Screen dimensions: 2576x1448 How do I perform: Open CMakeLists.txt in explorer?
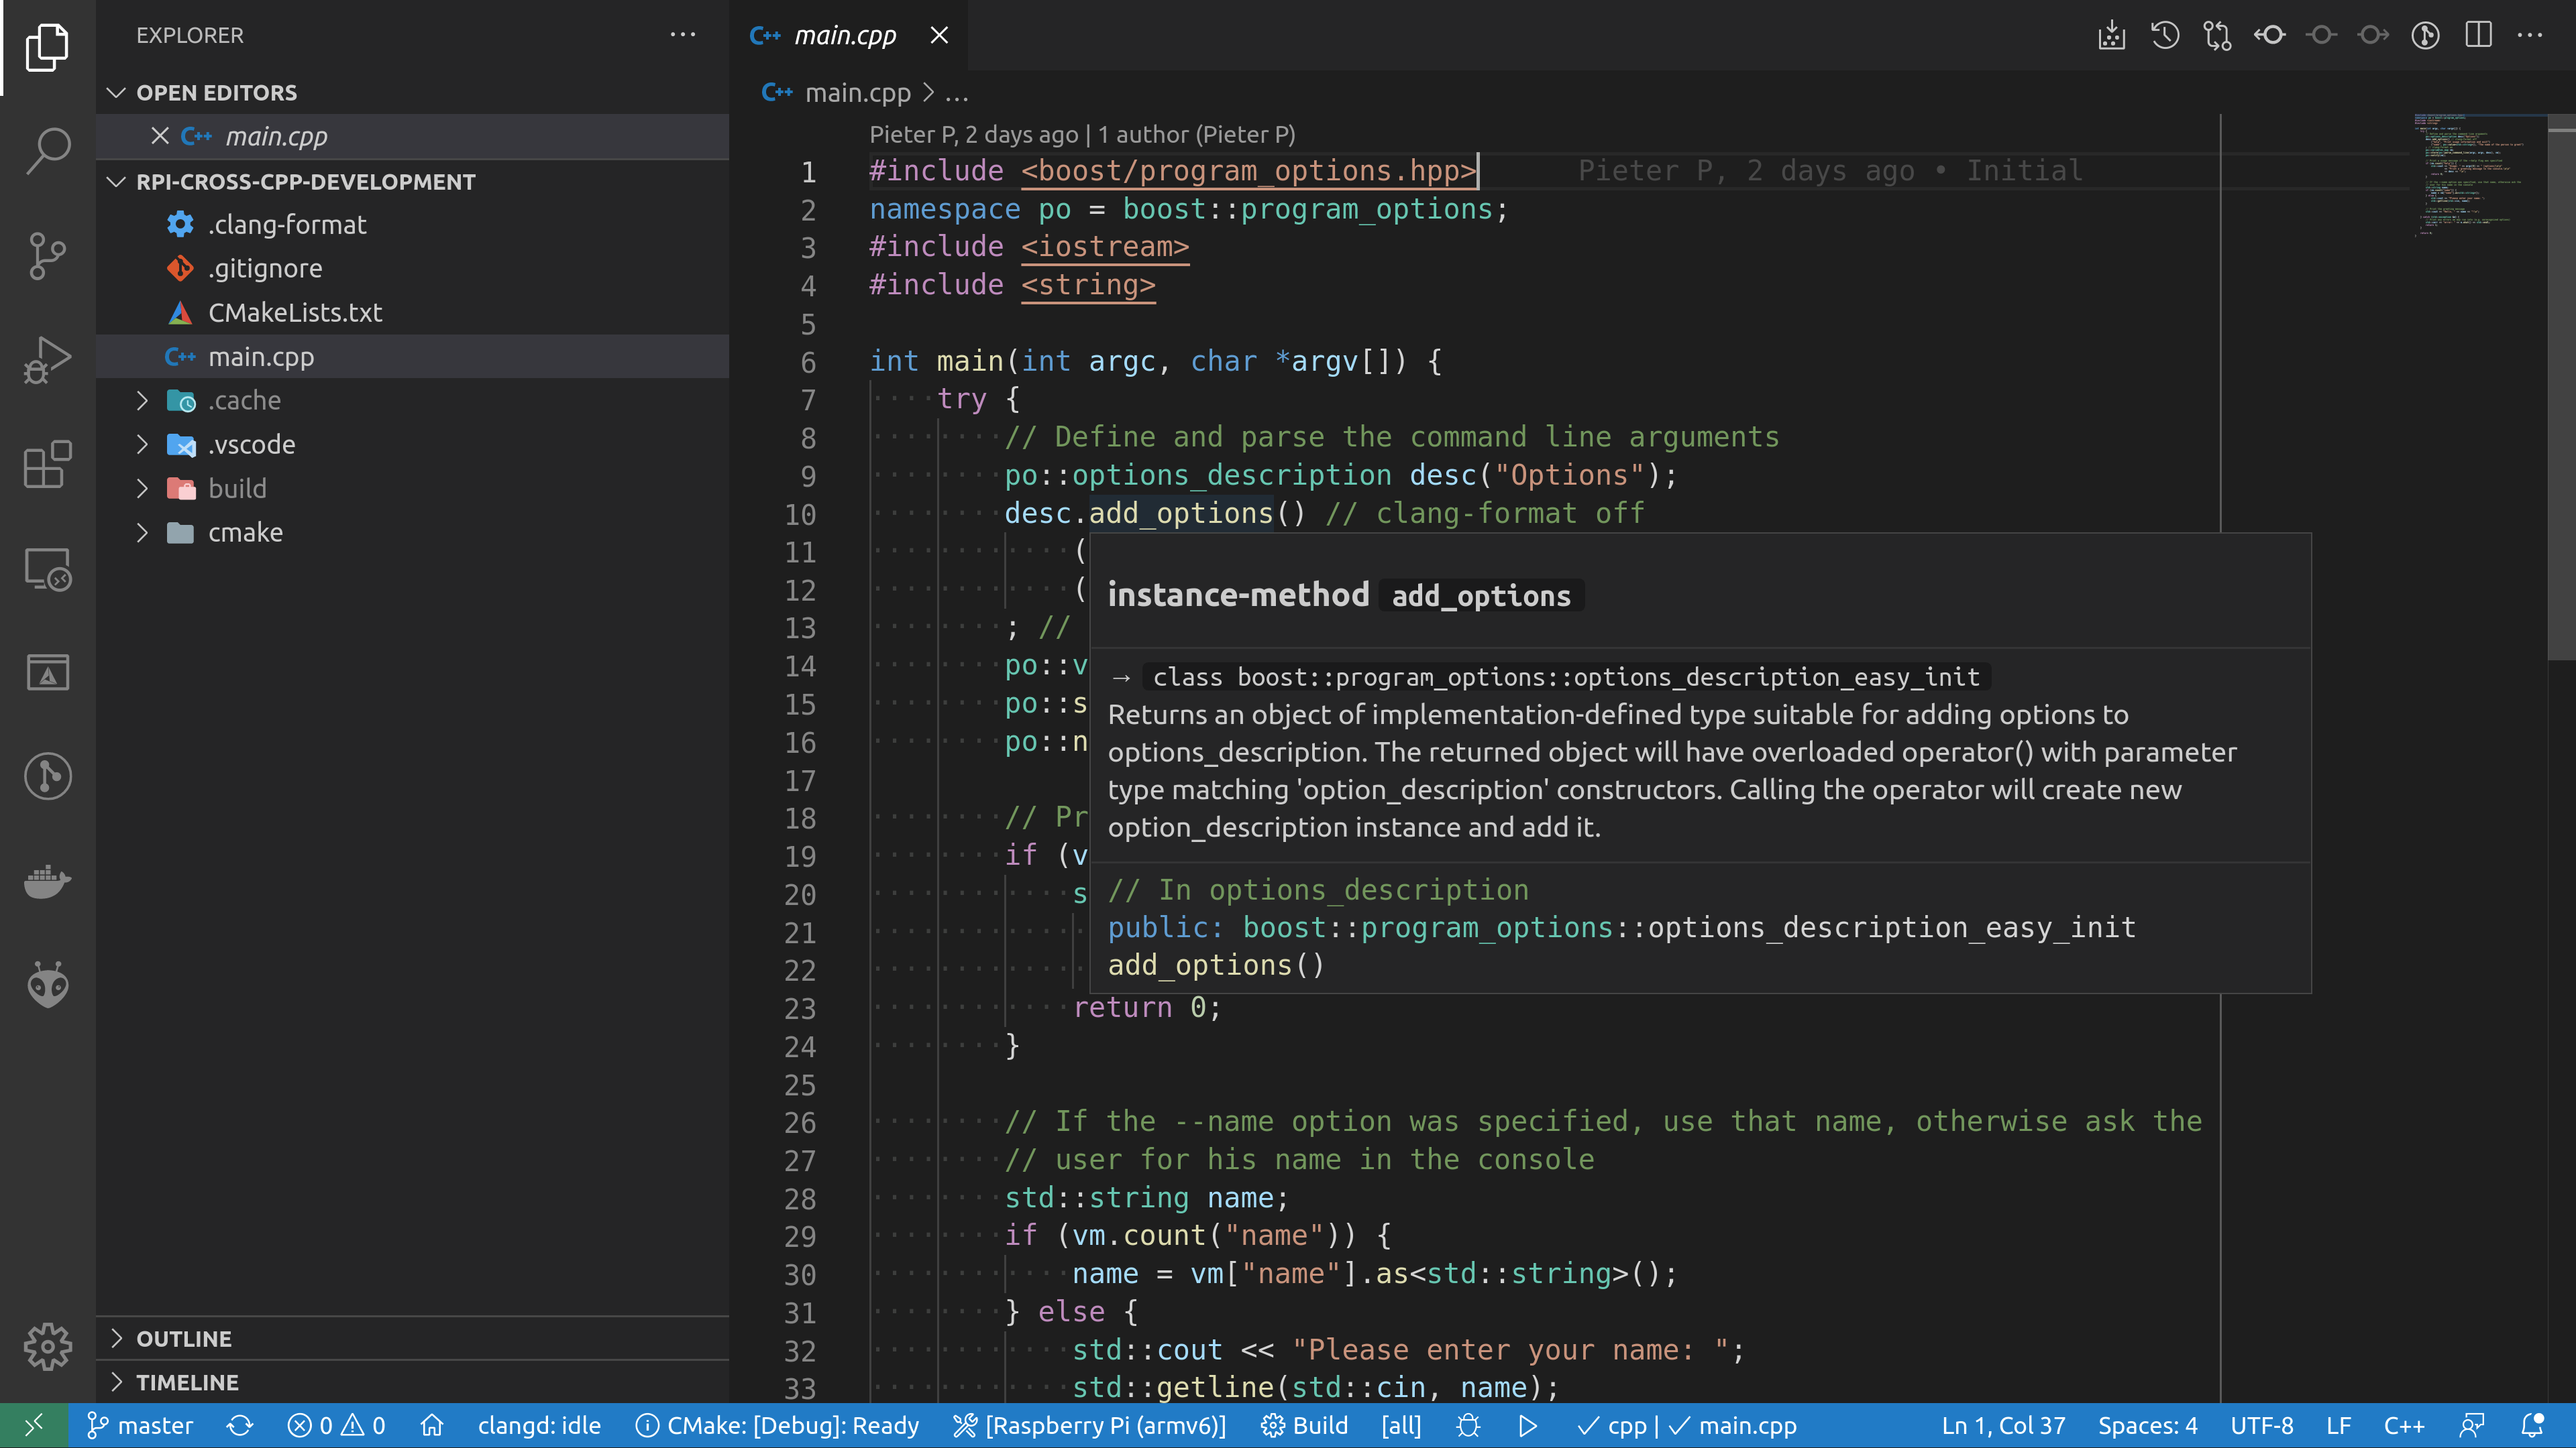point(412,313)
